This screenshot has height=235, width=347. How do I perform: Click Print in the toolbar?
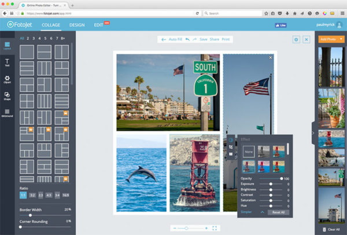tap(226, 39)
